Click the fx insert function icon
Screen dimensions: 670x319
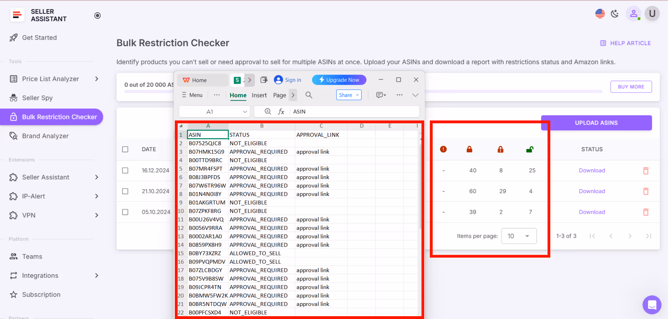click(x=281, y=112)
